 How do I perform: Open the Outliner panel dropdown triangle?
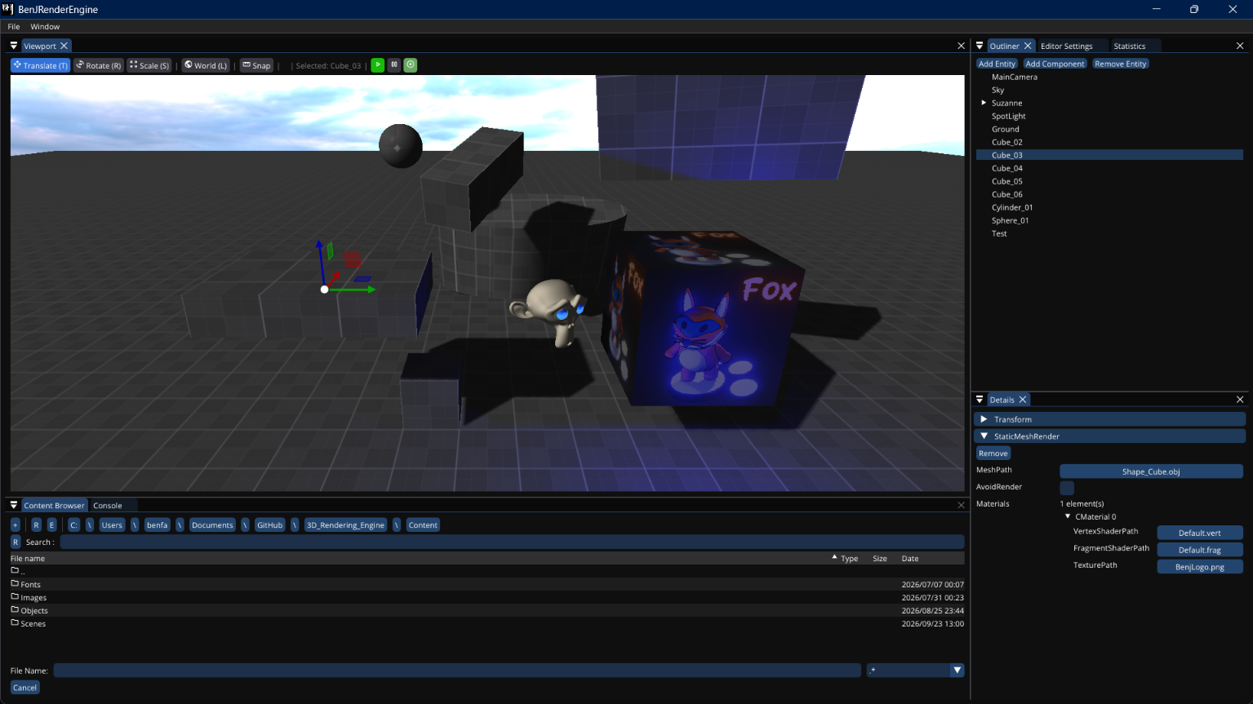[980, 46]
